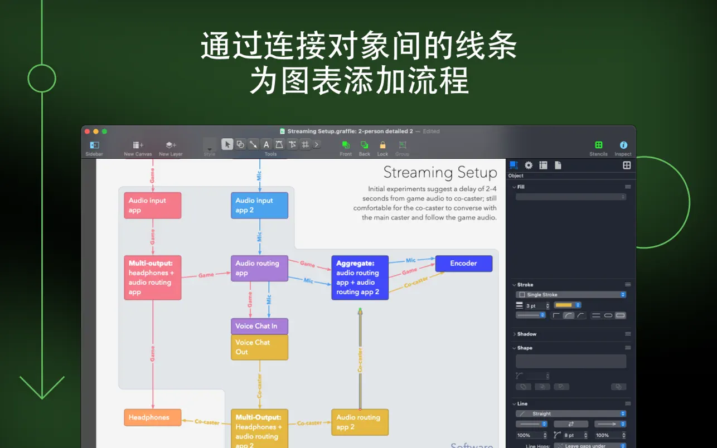
Task: Click the swap arrowheads button
Action: tap(571, 424)
